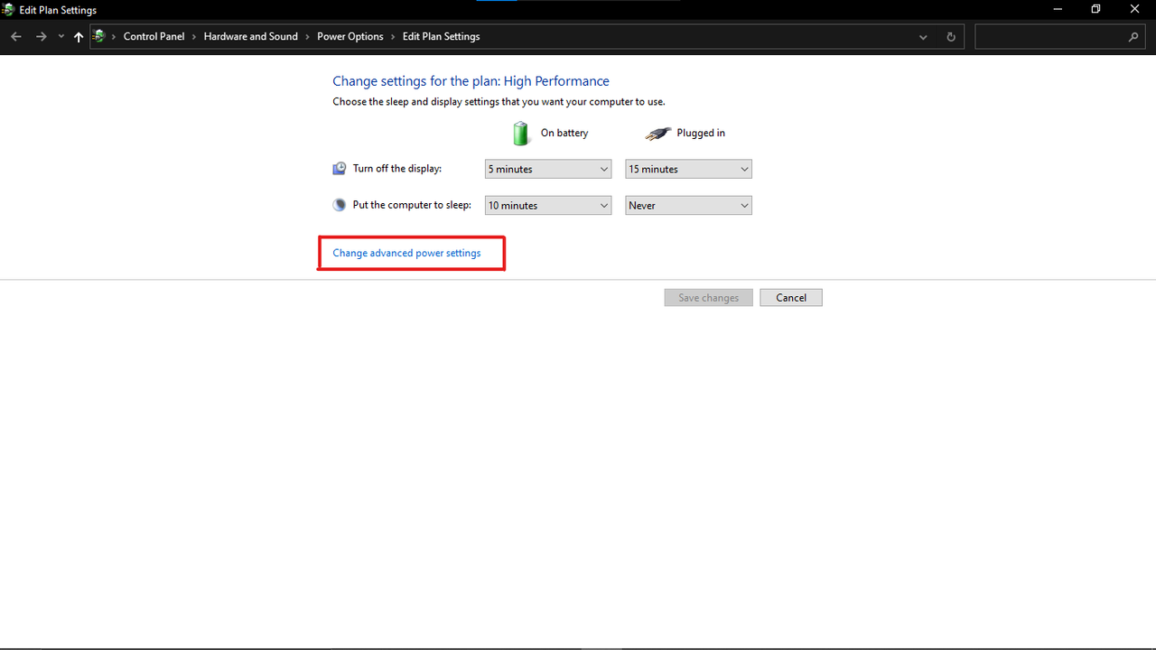The width and height of the screenshot is (1156, 650).
Task: Restore down the window
Action: coord(1096,9)
